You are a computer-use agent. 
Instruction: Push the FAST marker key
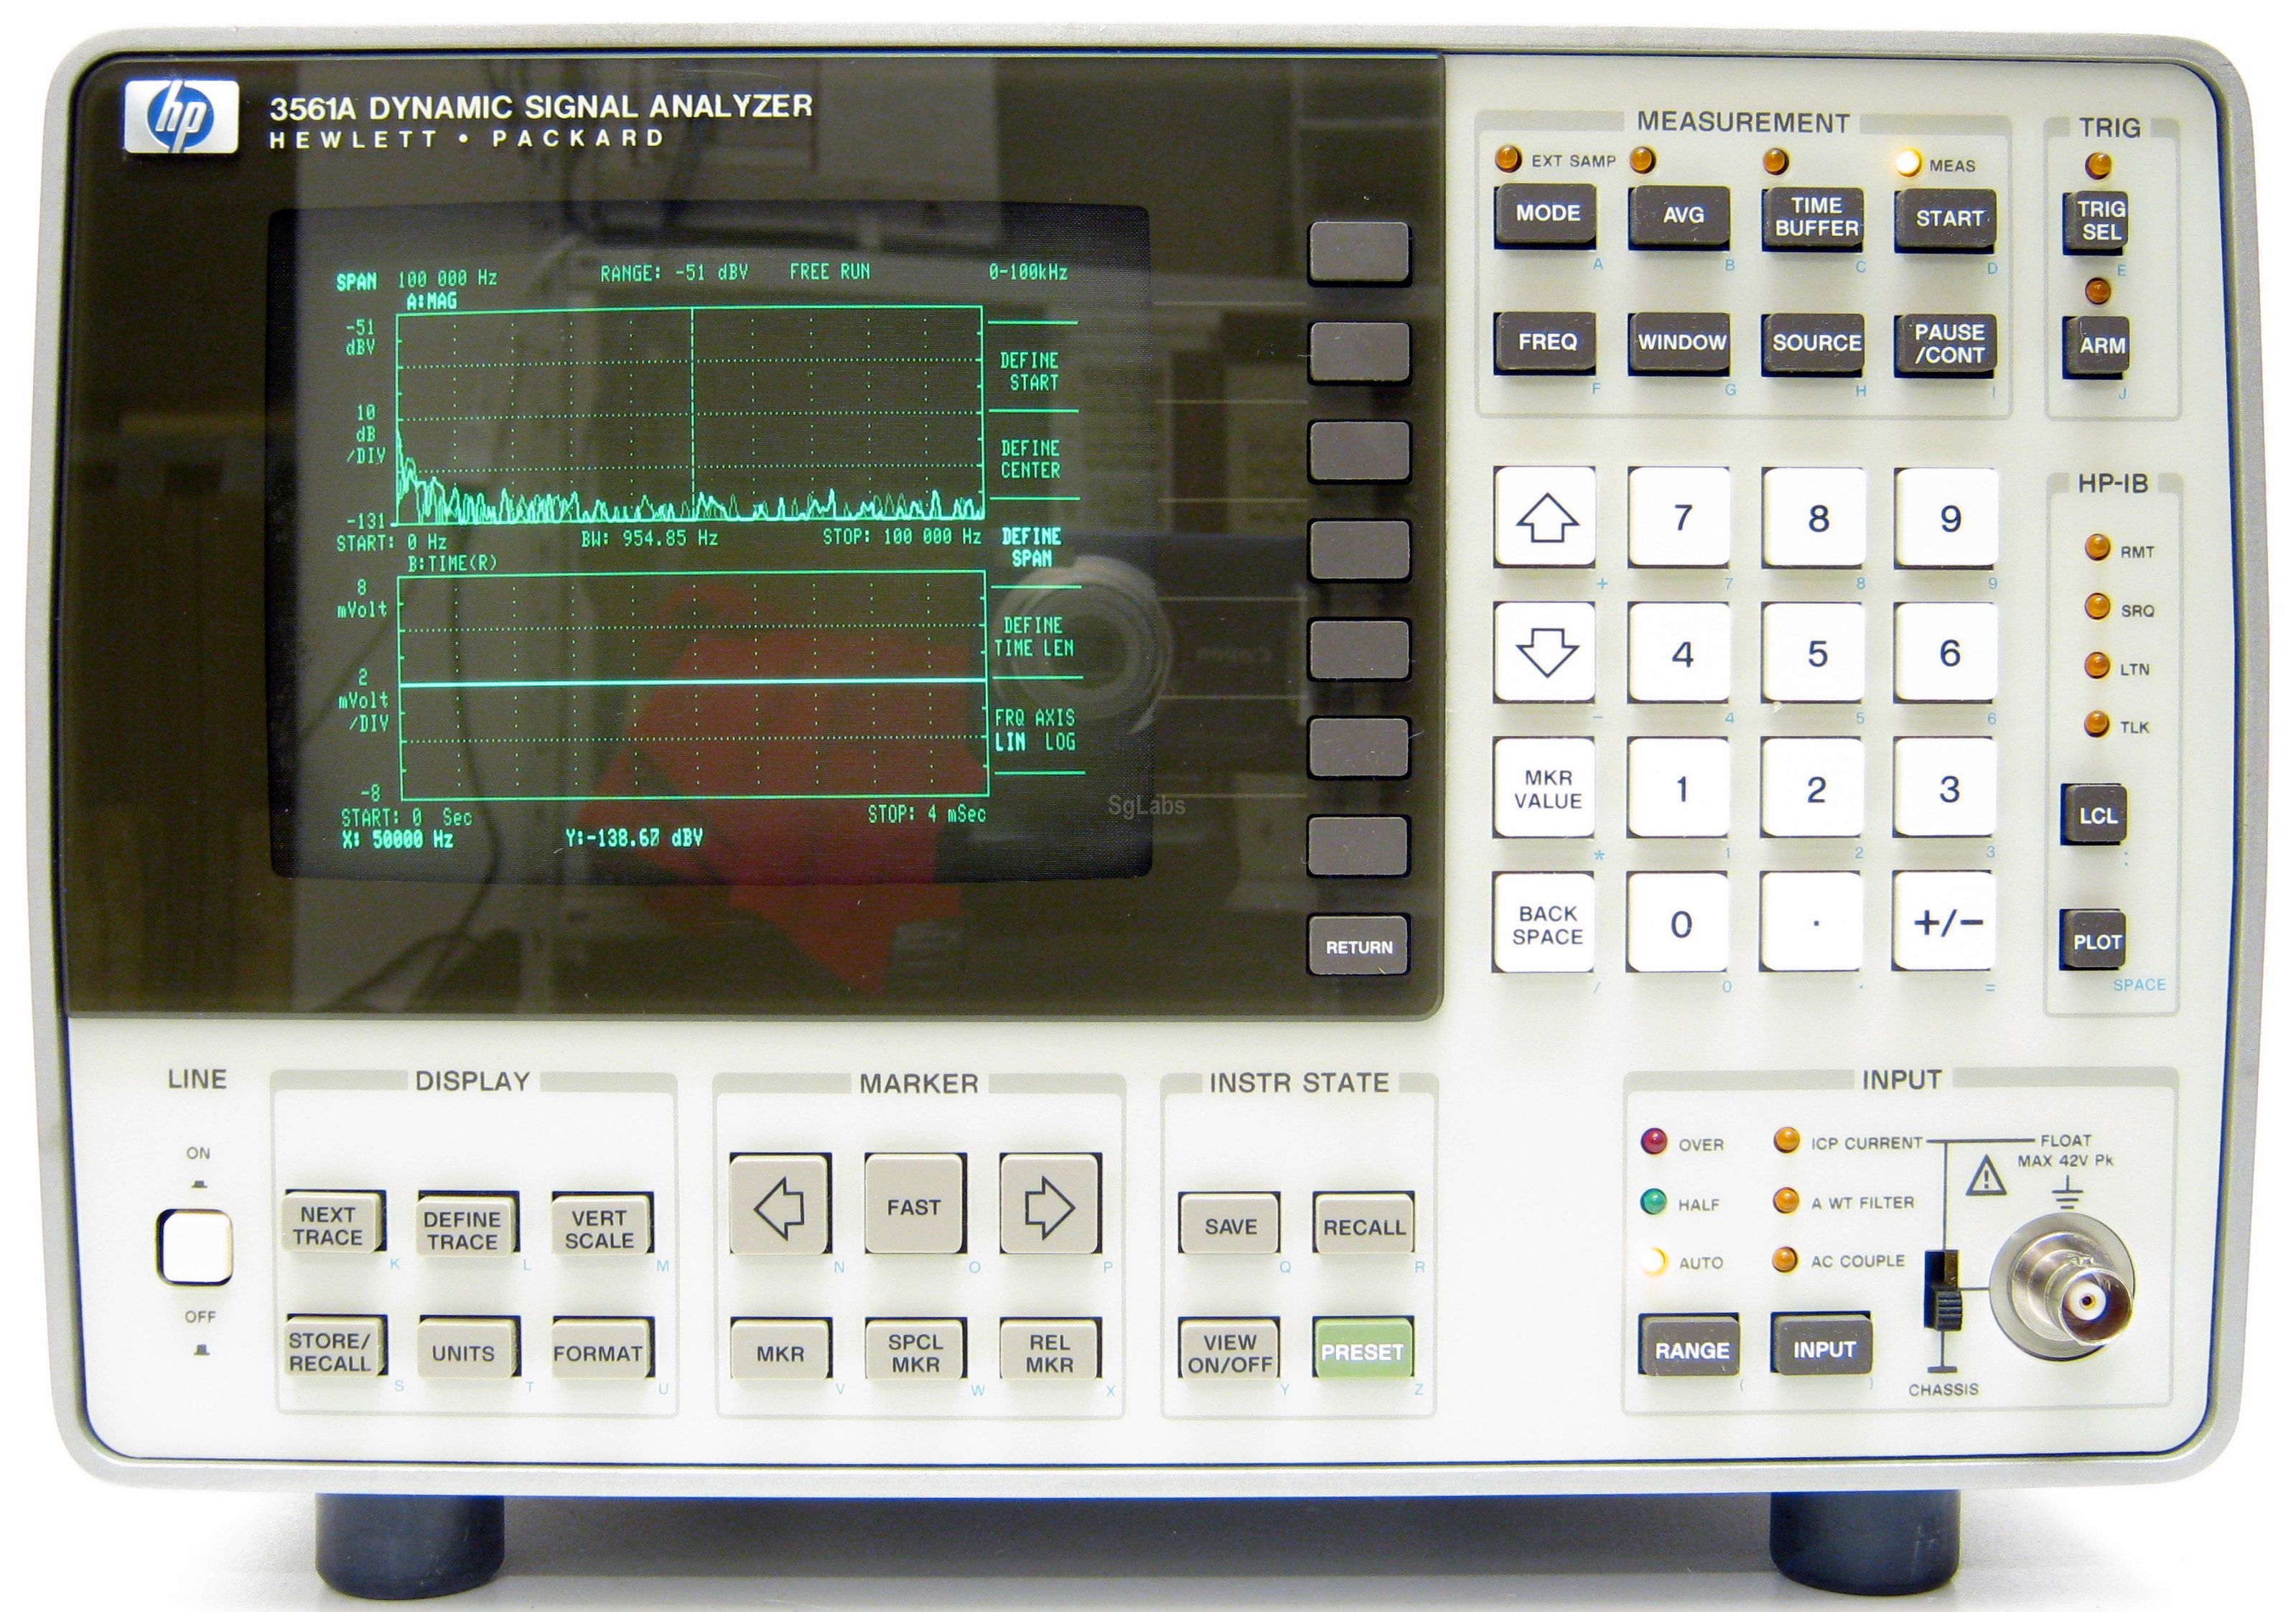click(914, 1206)
